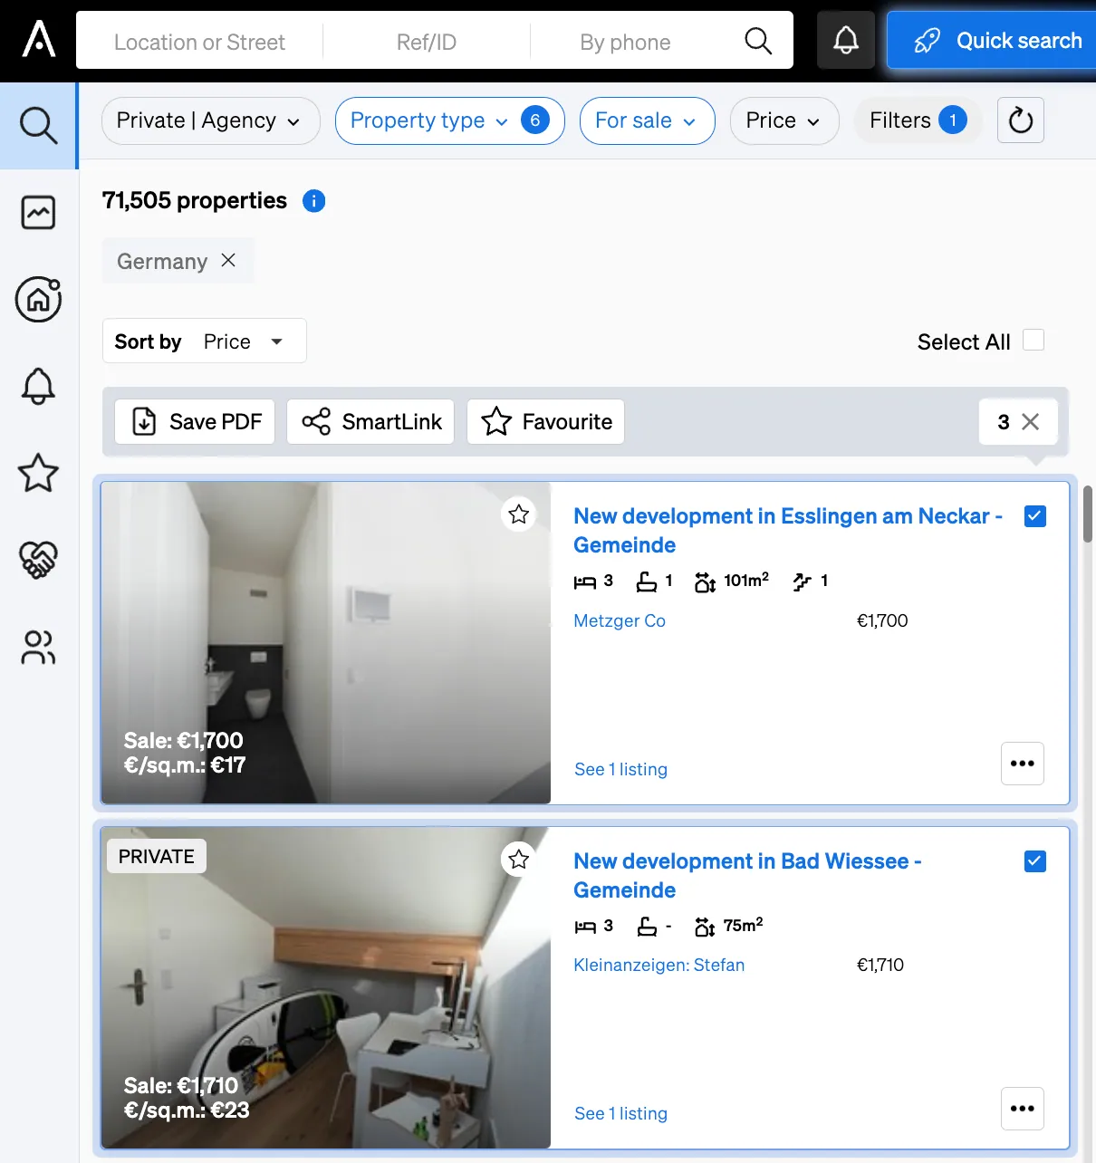The image size is (1096, 1163).
Task: Open the contacts people sidebar icon
Action: coord(38,648)
